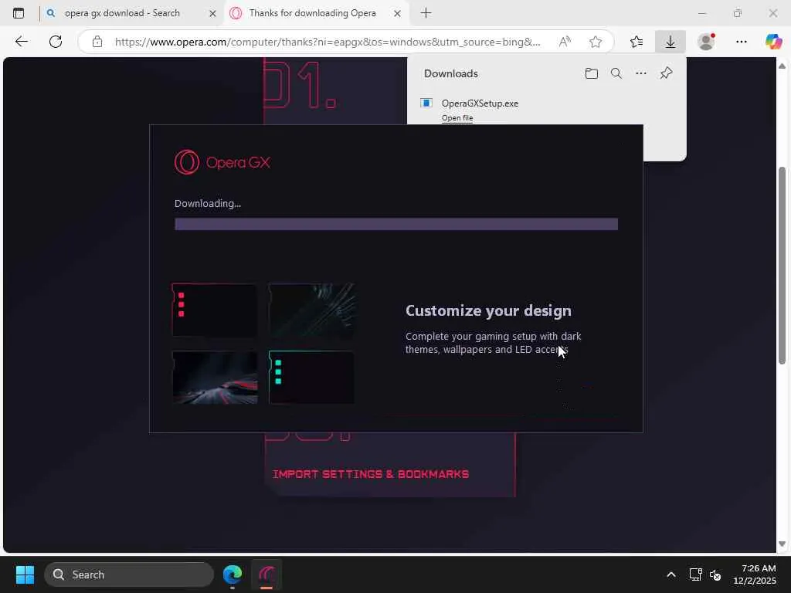
Task: Open Microsoft Edge from taskbar
Action: tap(233, 574)
